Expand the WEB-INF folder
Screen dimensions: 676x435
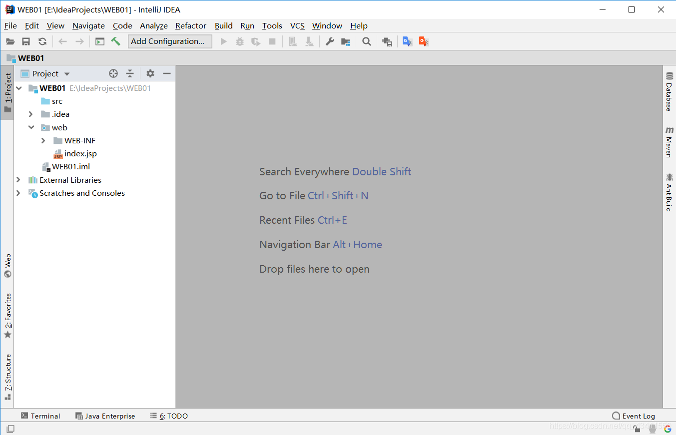[43, 141]
